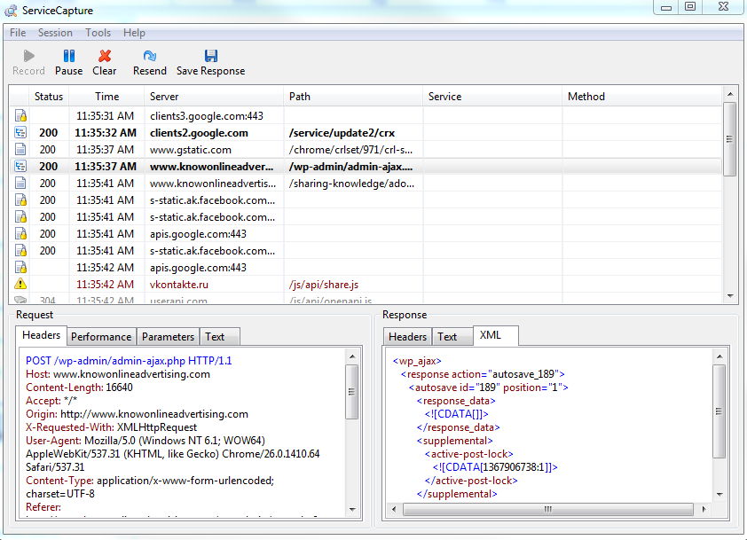Click the request list's vertical scrollbar thumb
747x540 pixels.
click(729, 138)
